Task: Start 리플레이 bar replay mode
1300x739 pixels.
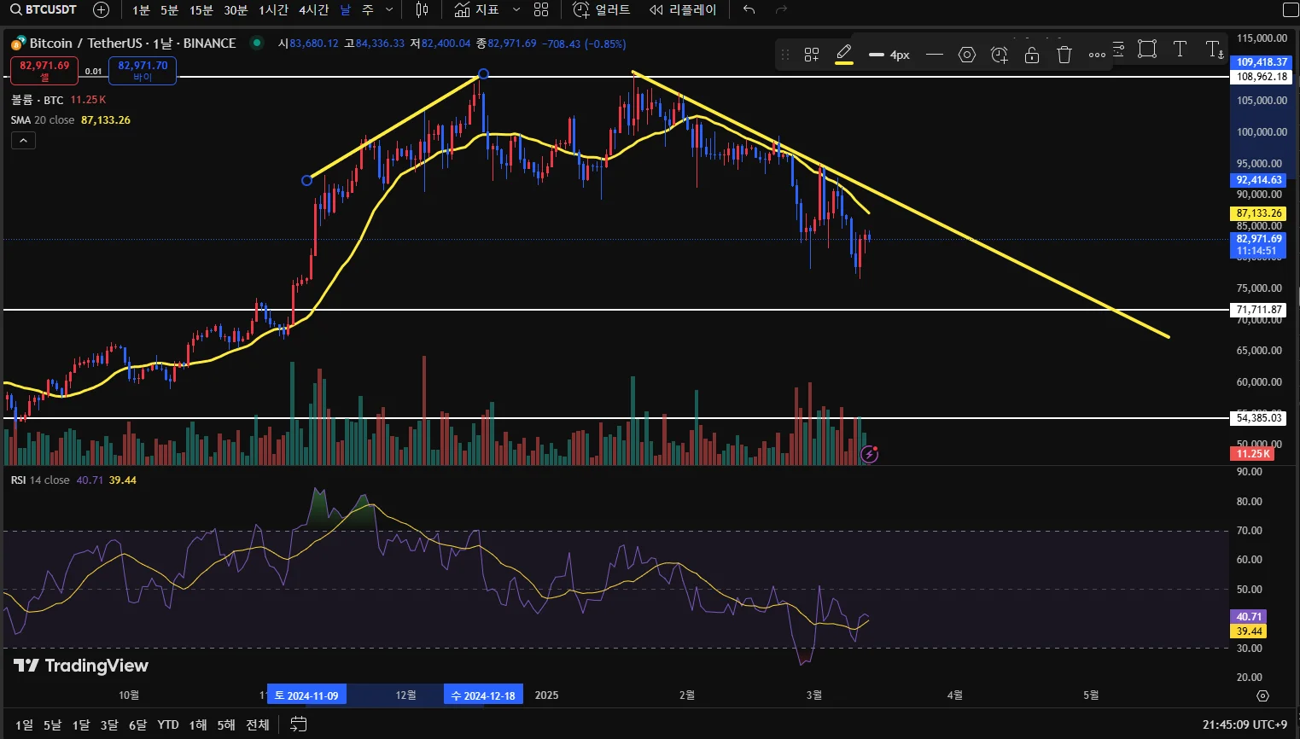Action: (x=683, y=9)
